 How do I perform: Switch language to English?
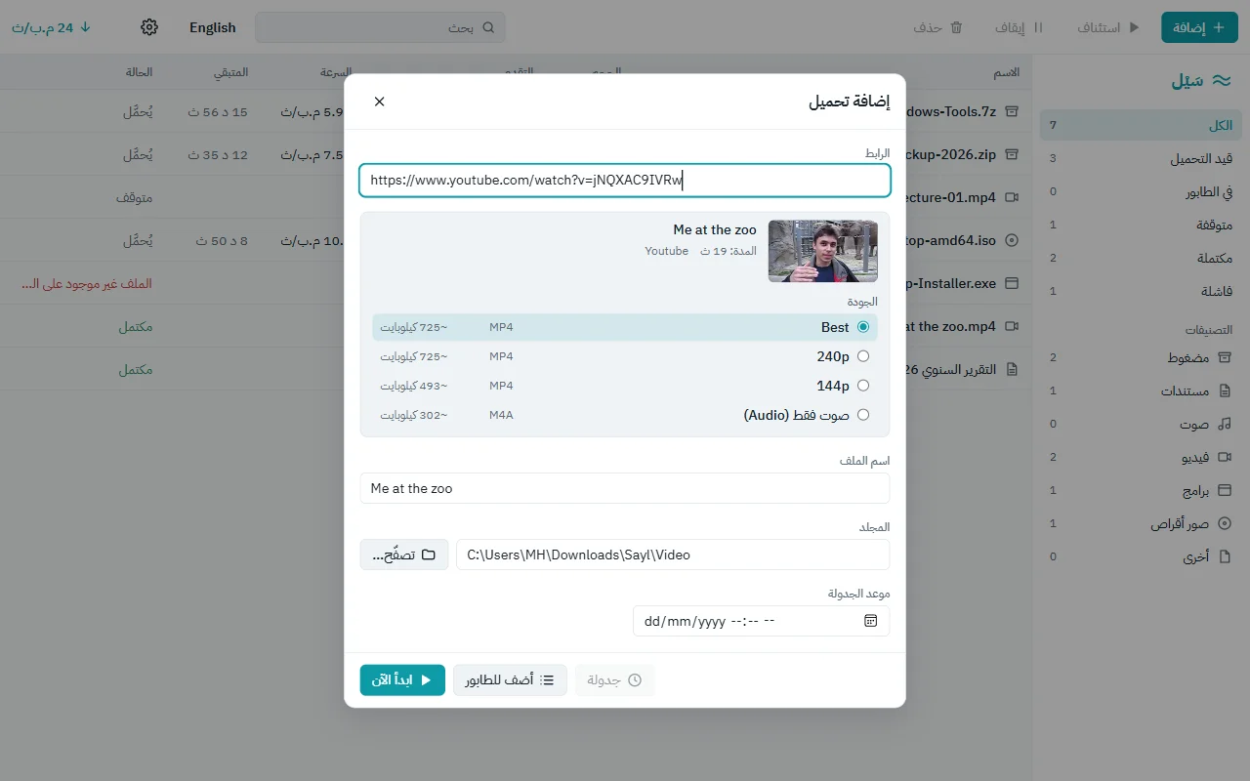213,27
